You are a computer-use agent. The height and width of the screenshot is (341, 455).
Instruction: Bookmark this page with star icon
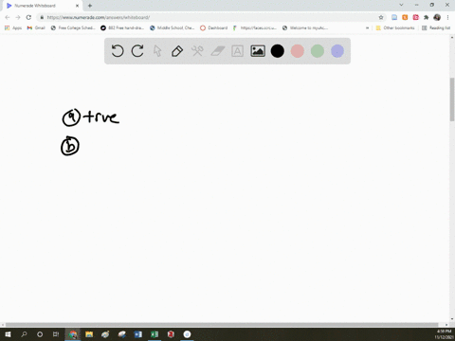381,17
